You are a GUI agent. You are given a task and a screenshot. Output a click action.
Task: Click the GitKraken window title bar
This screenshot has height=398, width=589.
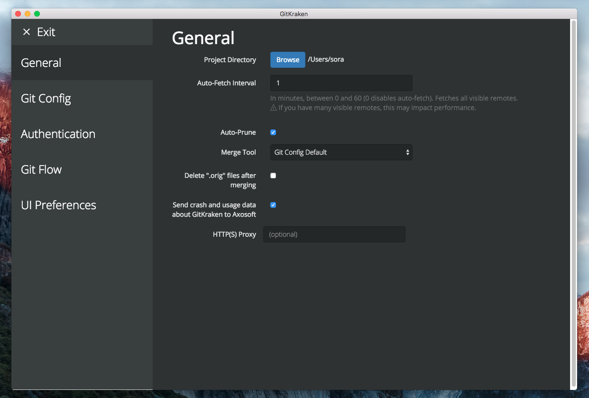tap(294, 14)
